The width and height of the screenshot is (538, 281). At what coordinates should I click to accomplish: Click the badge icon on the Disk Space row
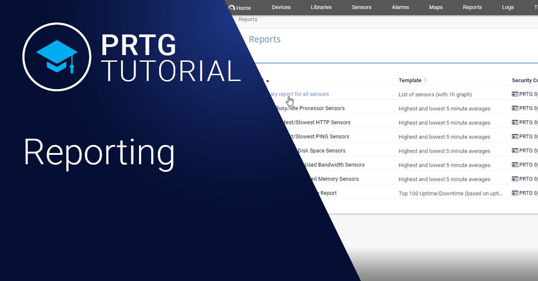click(515, 151)
